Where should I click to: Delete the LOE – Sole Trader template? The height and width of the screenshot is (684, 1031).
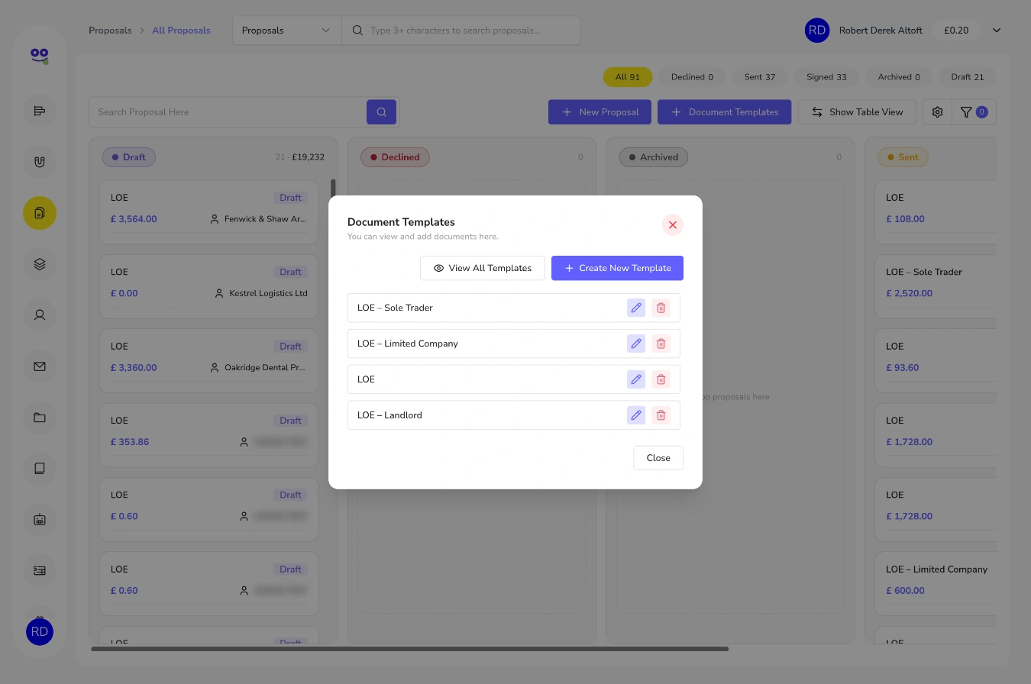661,308
